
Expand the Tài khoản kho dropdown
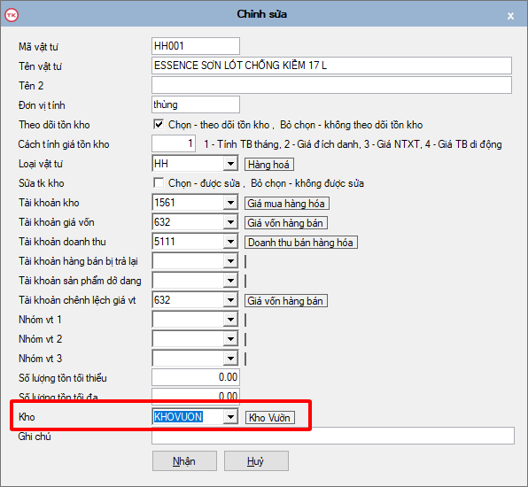click(x=230, y=203)
